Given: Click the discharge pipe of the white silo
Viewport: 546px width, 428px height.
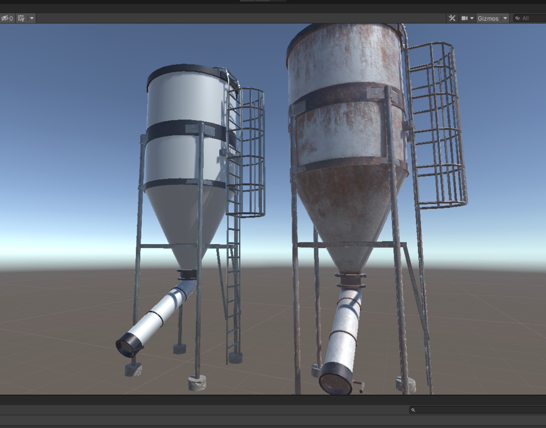Looking at the screenshot, I should [155, 314].
